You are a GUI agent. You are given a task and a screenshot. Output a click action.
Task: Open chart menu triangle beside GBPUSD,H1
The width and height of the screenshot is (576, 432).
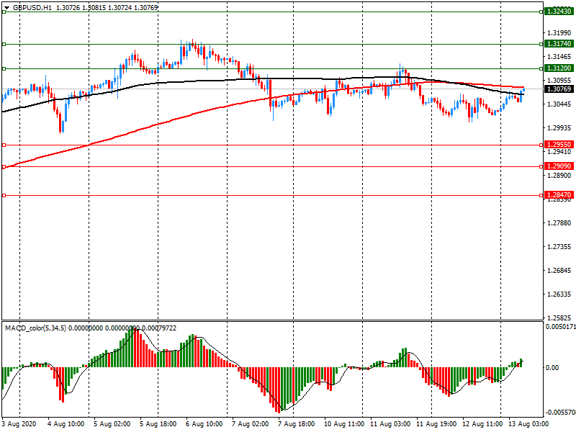pyautogui.click(x=6, y=8)
